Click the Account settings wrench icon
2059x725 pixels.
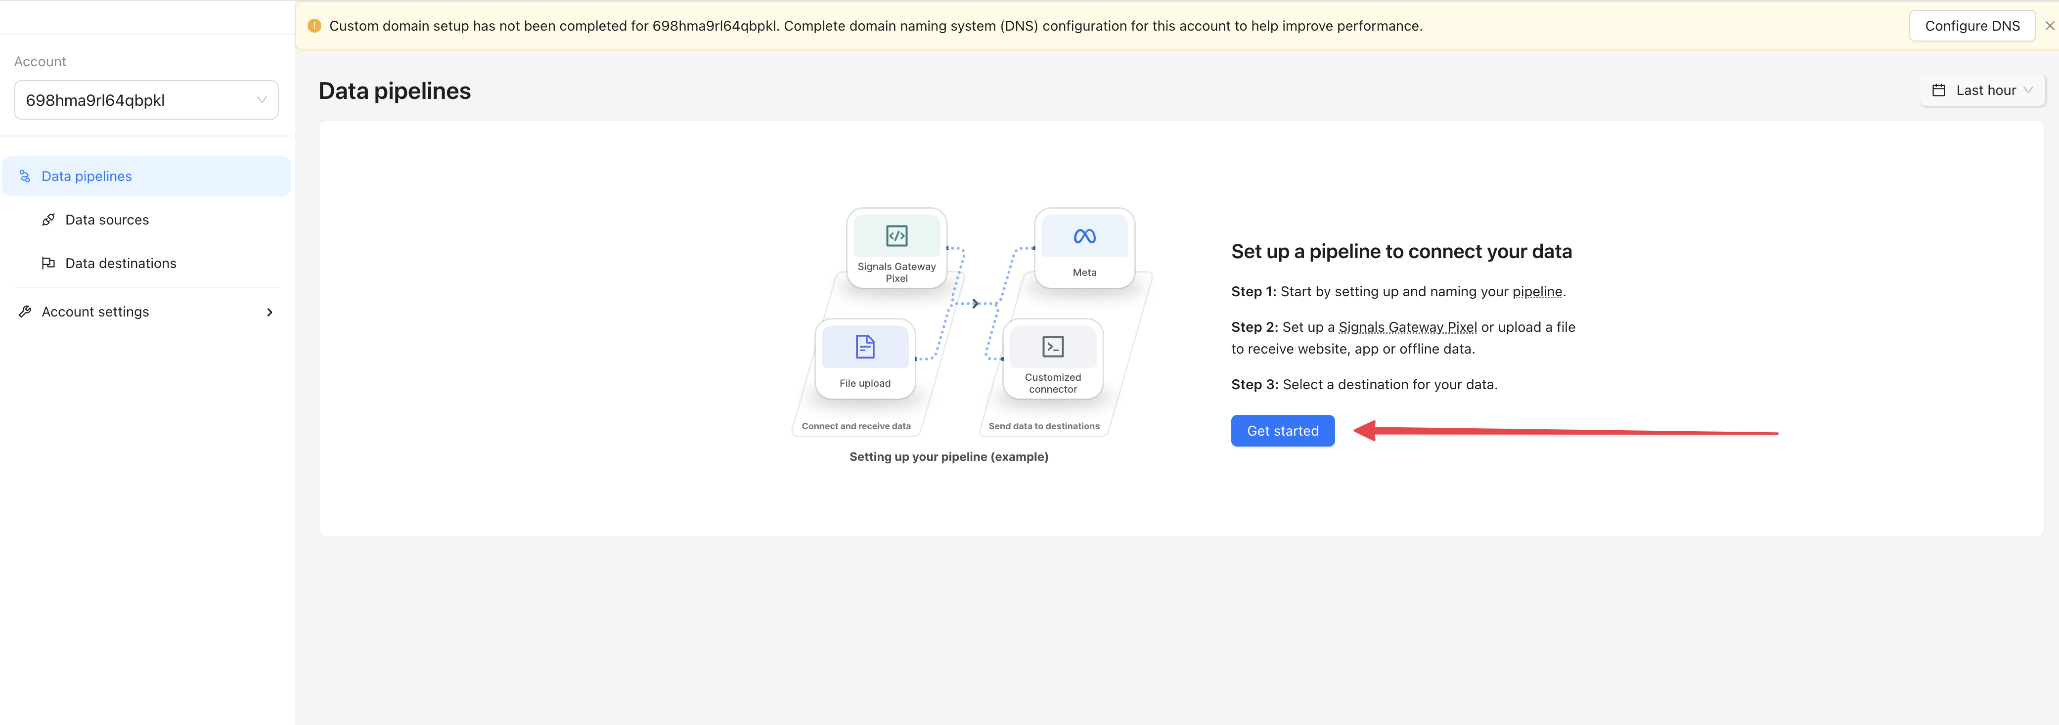[25, 312]
